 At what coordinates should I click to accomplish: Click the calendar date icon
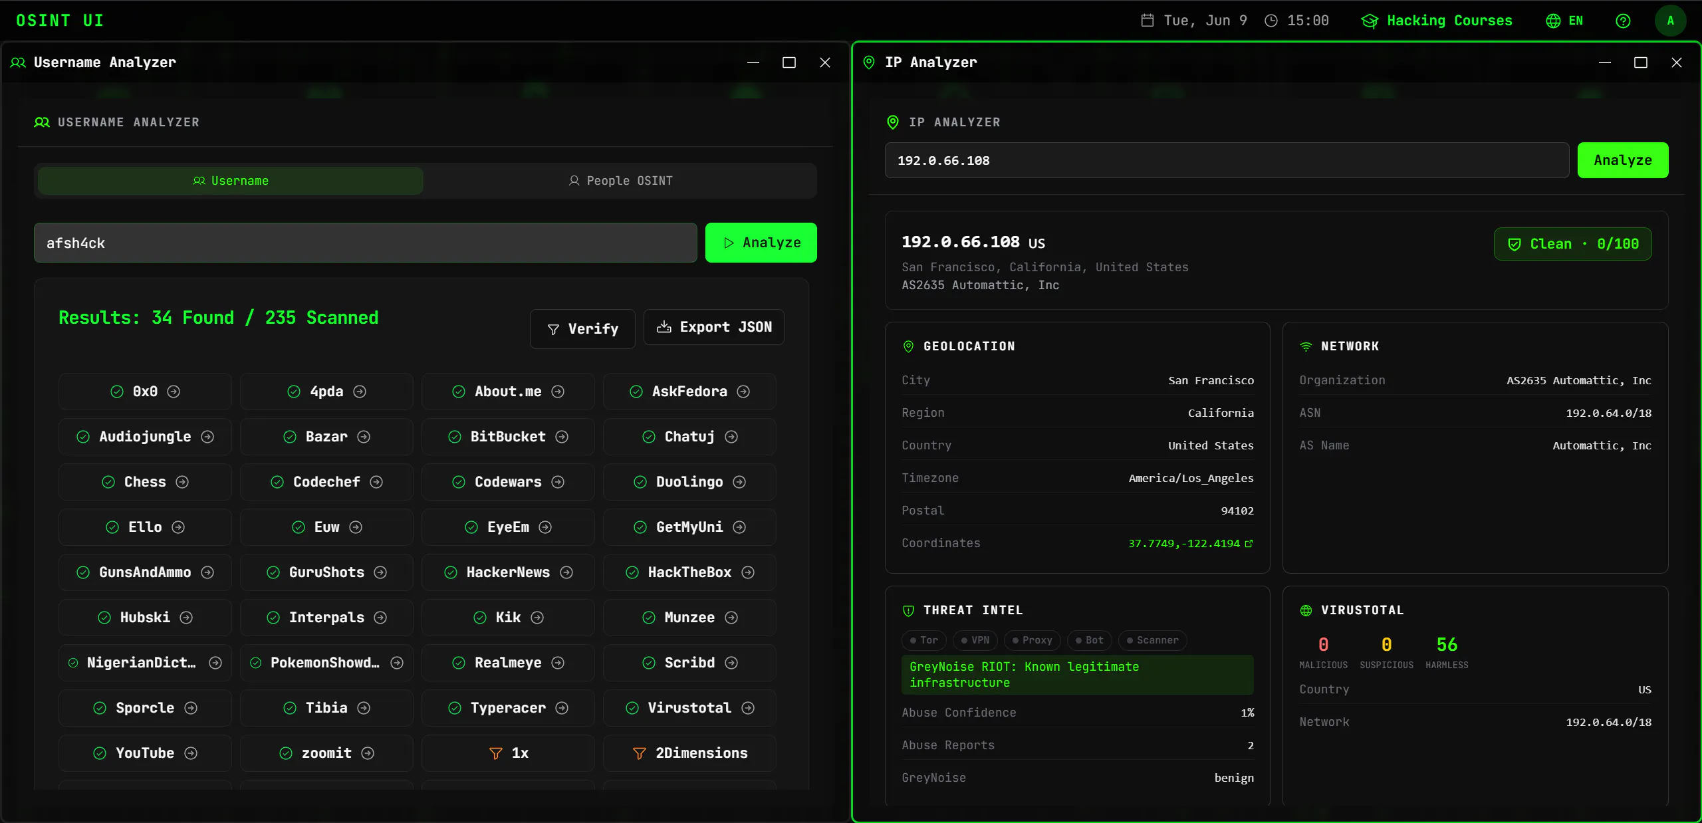1148,21
